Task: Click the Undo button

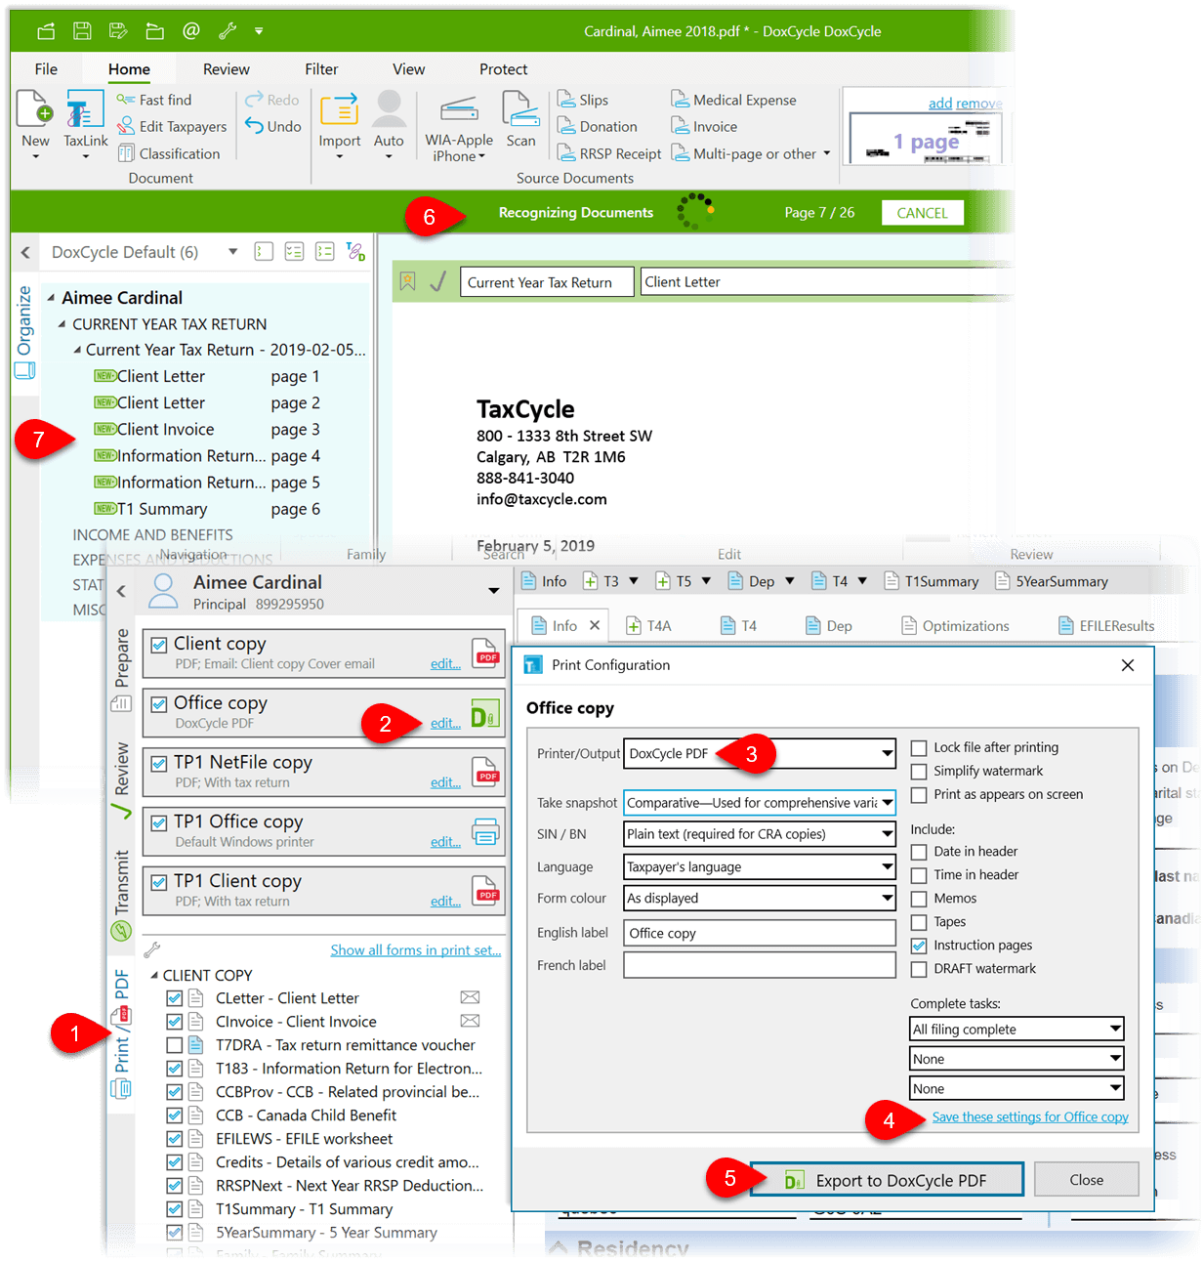Action: click(273, 126)
